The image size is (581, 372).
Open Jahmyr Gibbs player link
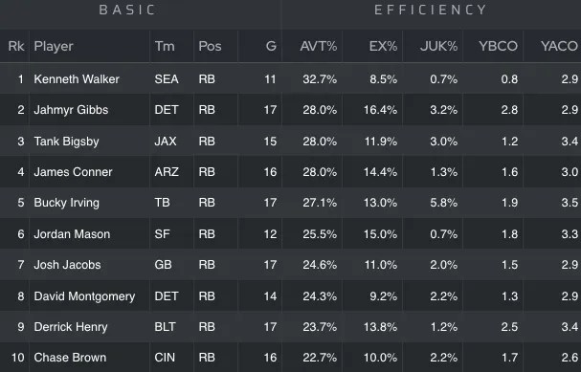point(71,110)
